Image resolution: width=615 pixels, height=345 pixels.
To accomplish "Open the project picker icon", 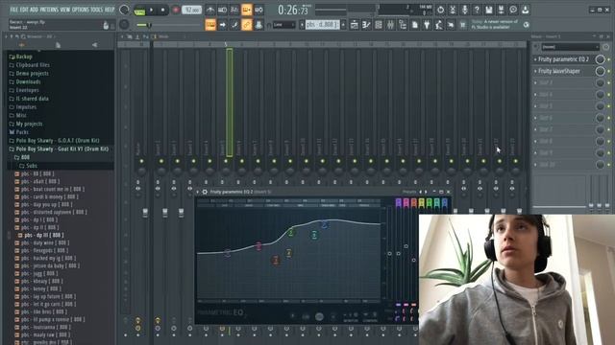I will pyautogui.click(x=415, y=25).
